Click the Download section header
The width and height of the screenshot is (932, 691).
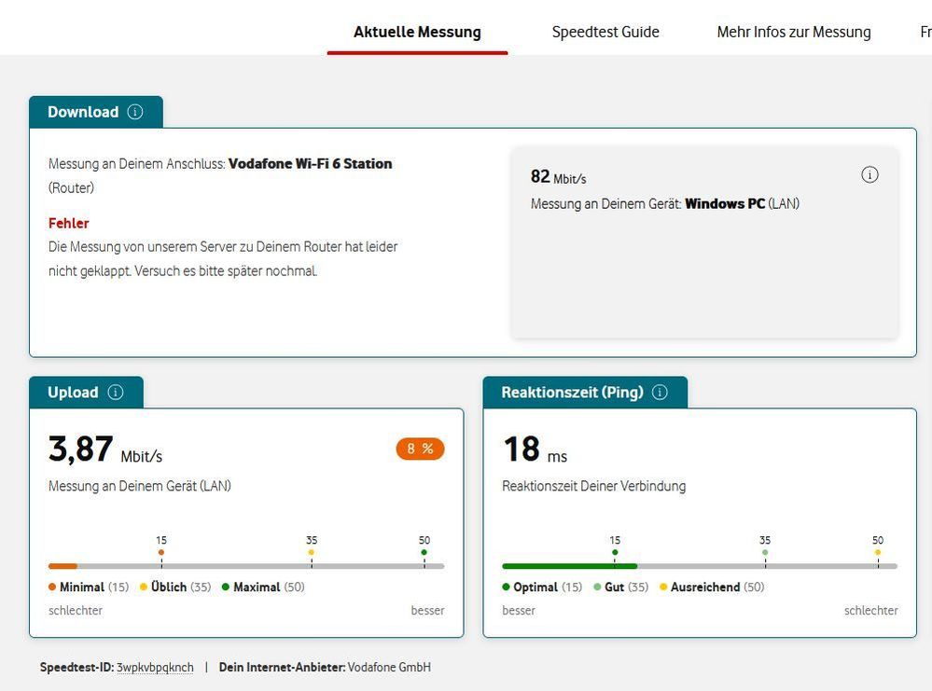click(x=83, y=112)
